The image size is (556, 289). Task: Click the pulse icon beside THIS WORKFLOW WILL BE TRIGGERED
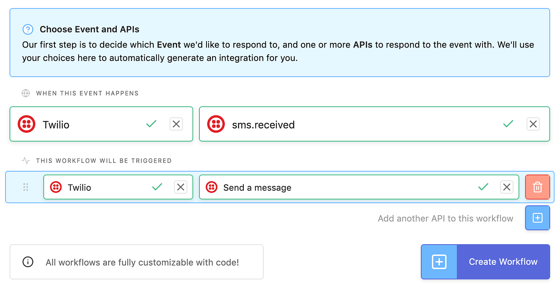tap(25, 161)
